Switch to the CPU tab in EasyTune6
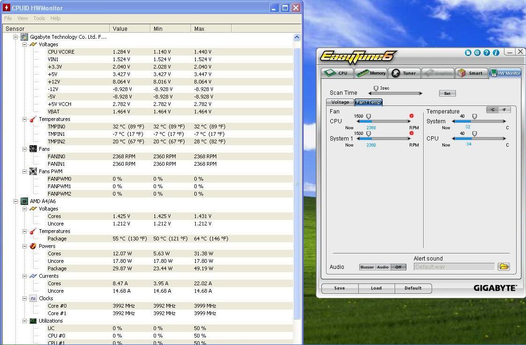526x345 pixels. coord(337,73)
